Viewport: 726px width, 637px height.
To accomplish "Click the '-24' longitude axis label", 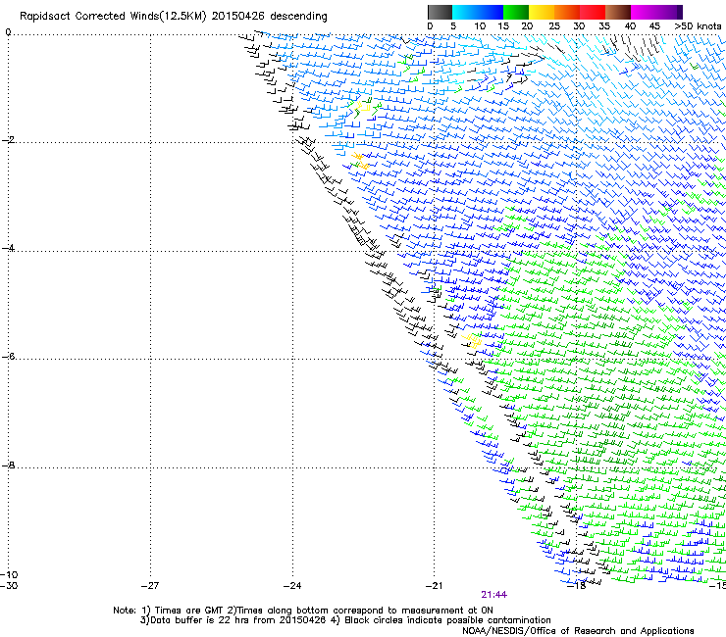I will click(x=292, y=586).
